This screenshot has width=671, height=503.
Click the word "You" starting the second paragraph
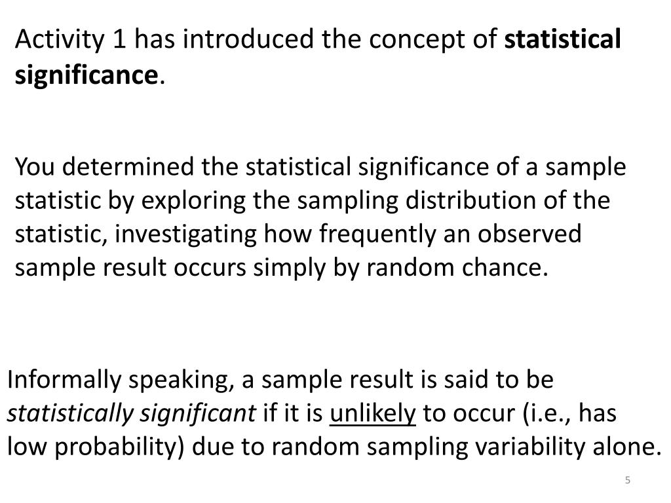35,166
